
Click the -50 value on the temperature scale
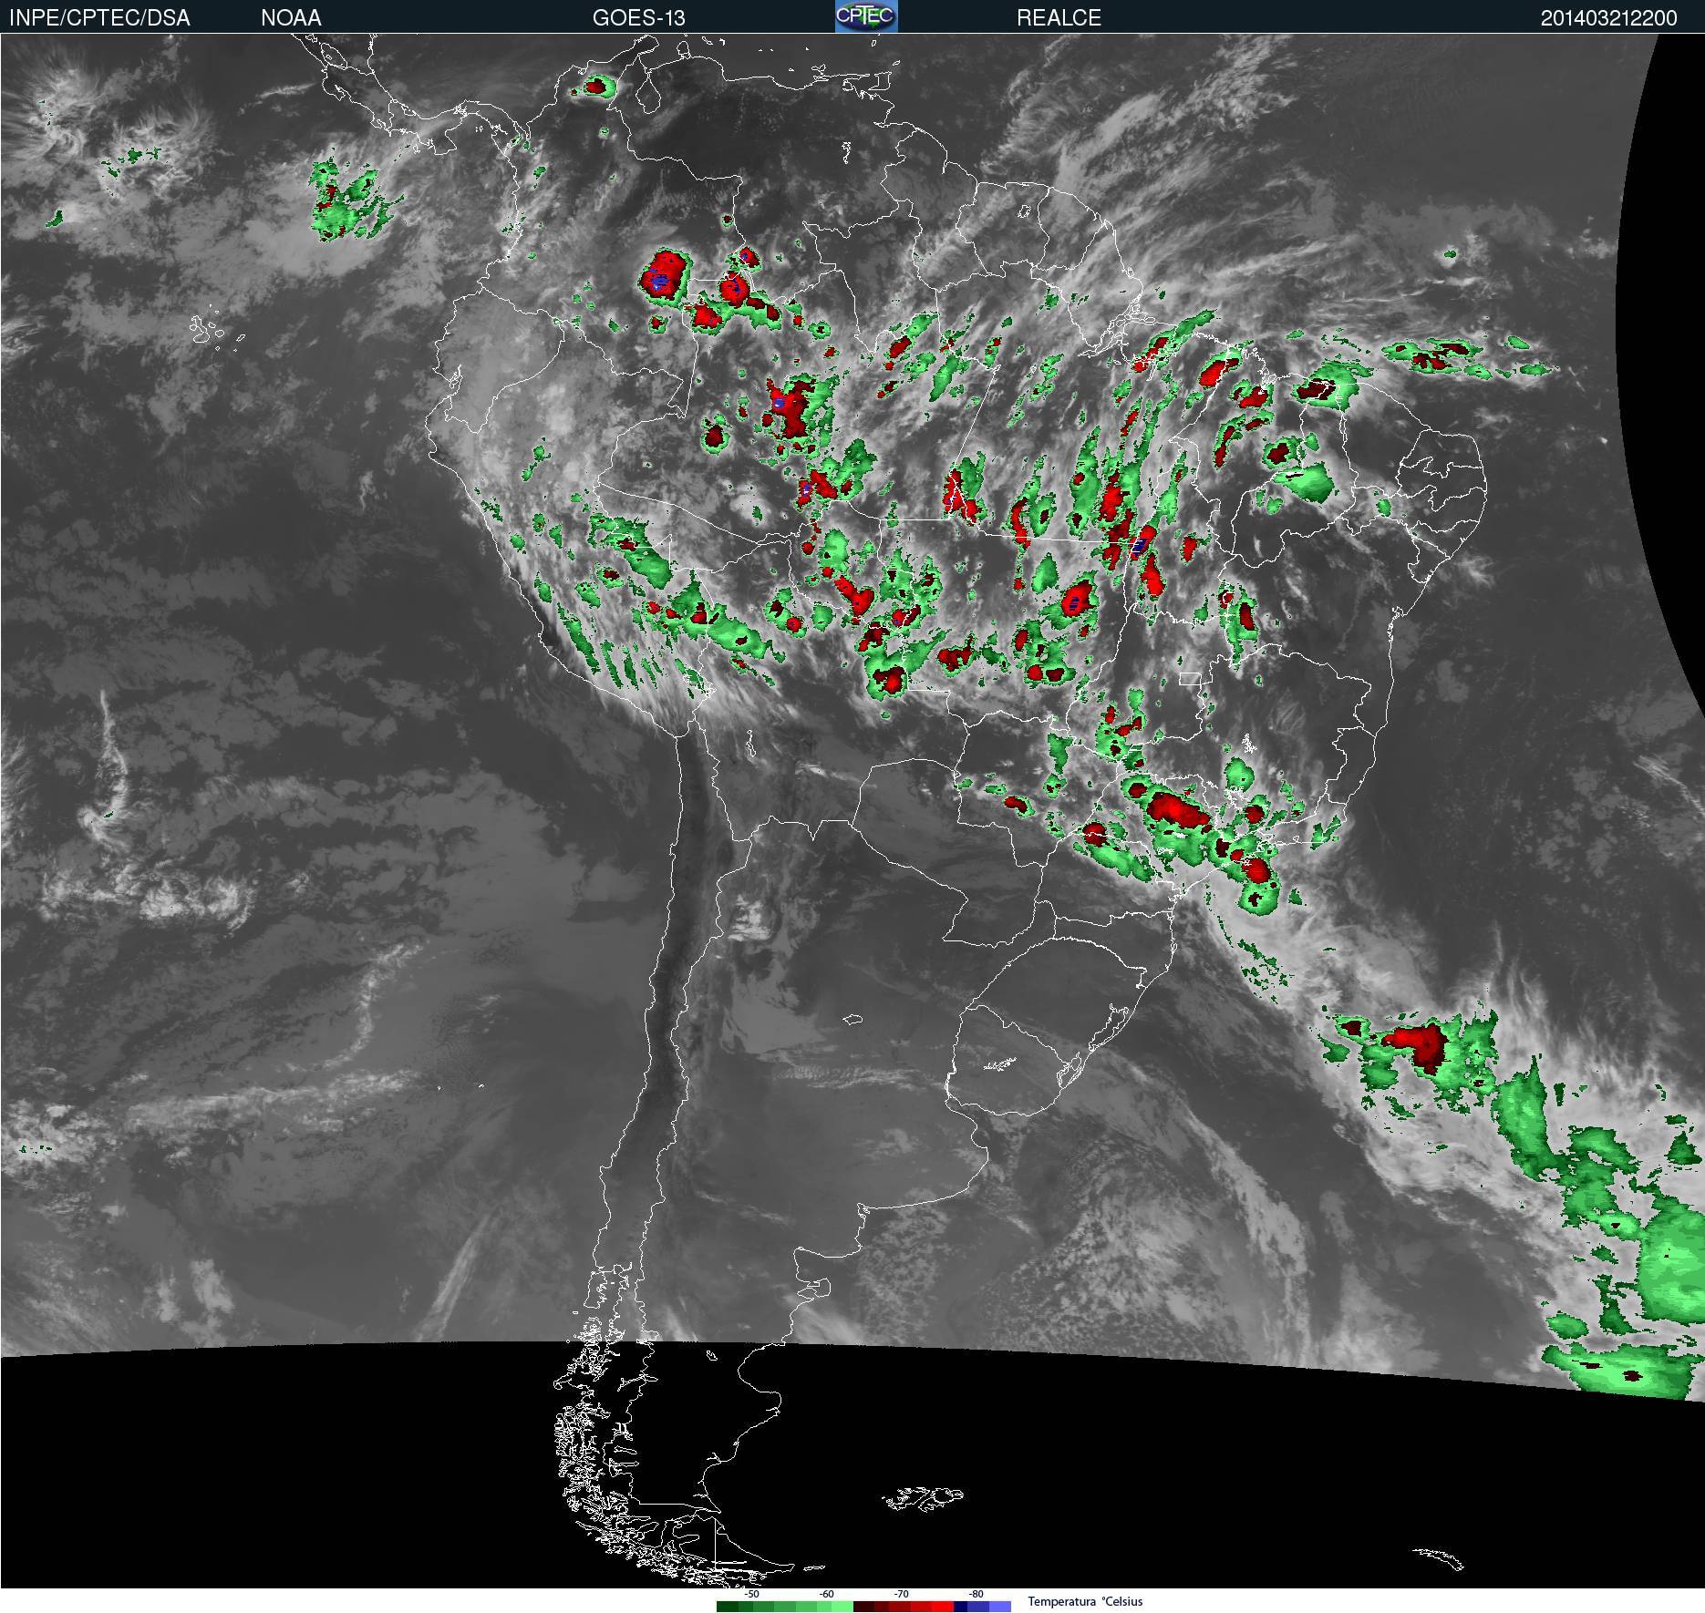coord(751,1594)
